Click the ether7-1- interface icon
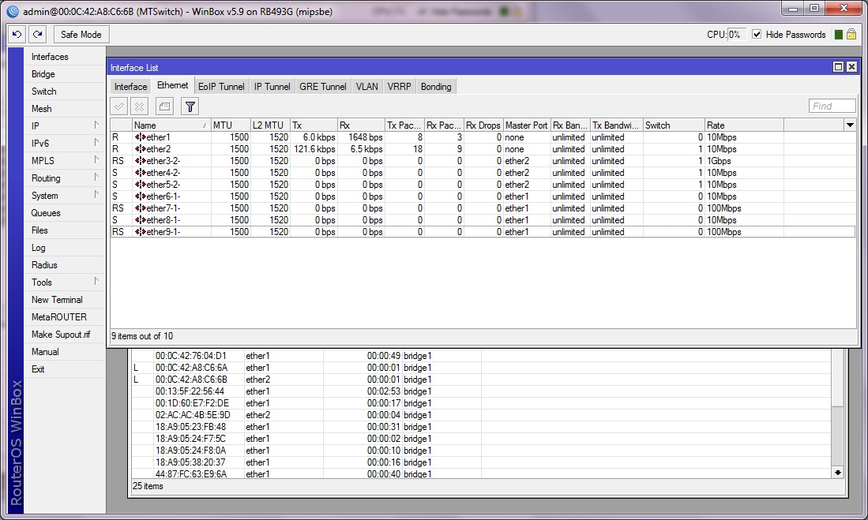This screenshot has height=520, width=868. [x=140, y=208]
